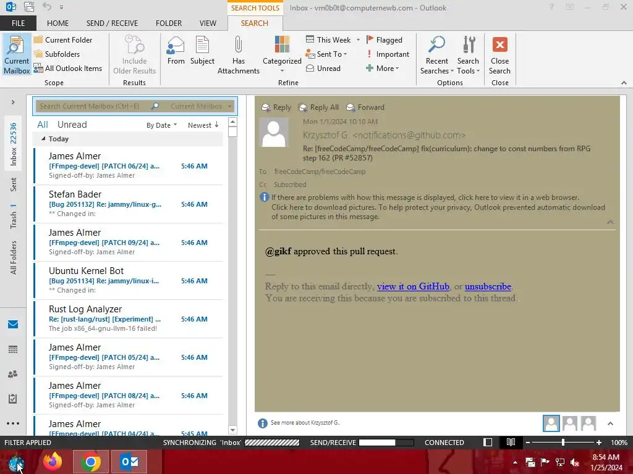Switch to Reading view in status bar

[511, 442]
